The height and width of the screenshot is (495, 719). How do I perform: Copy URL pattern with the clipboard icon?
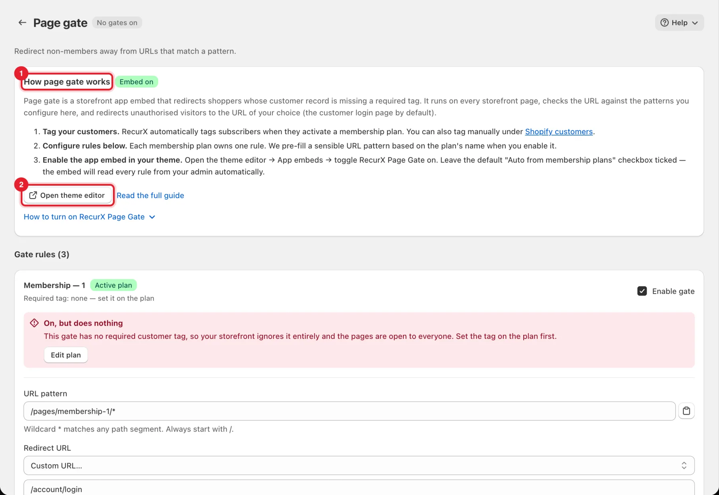click(x=686, y=411)
